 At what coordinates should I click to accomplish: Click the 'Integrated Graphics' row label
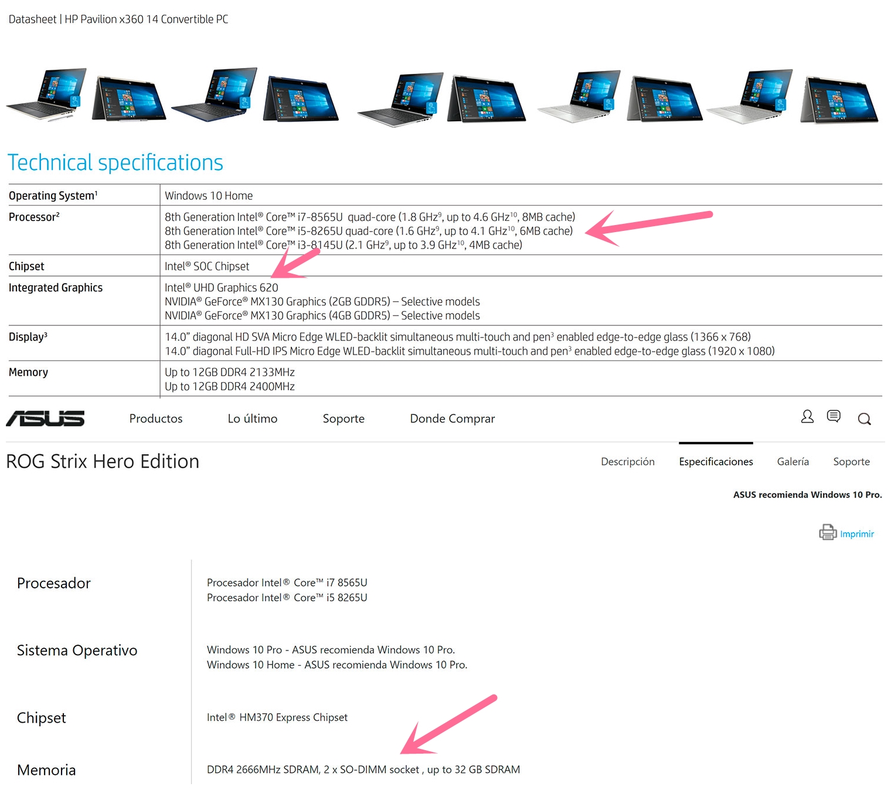tap(56, 288)
